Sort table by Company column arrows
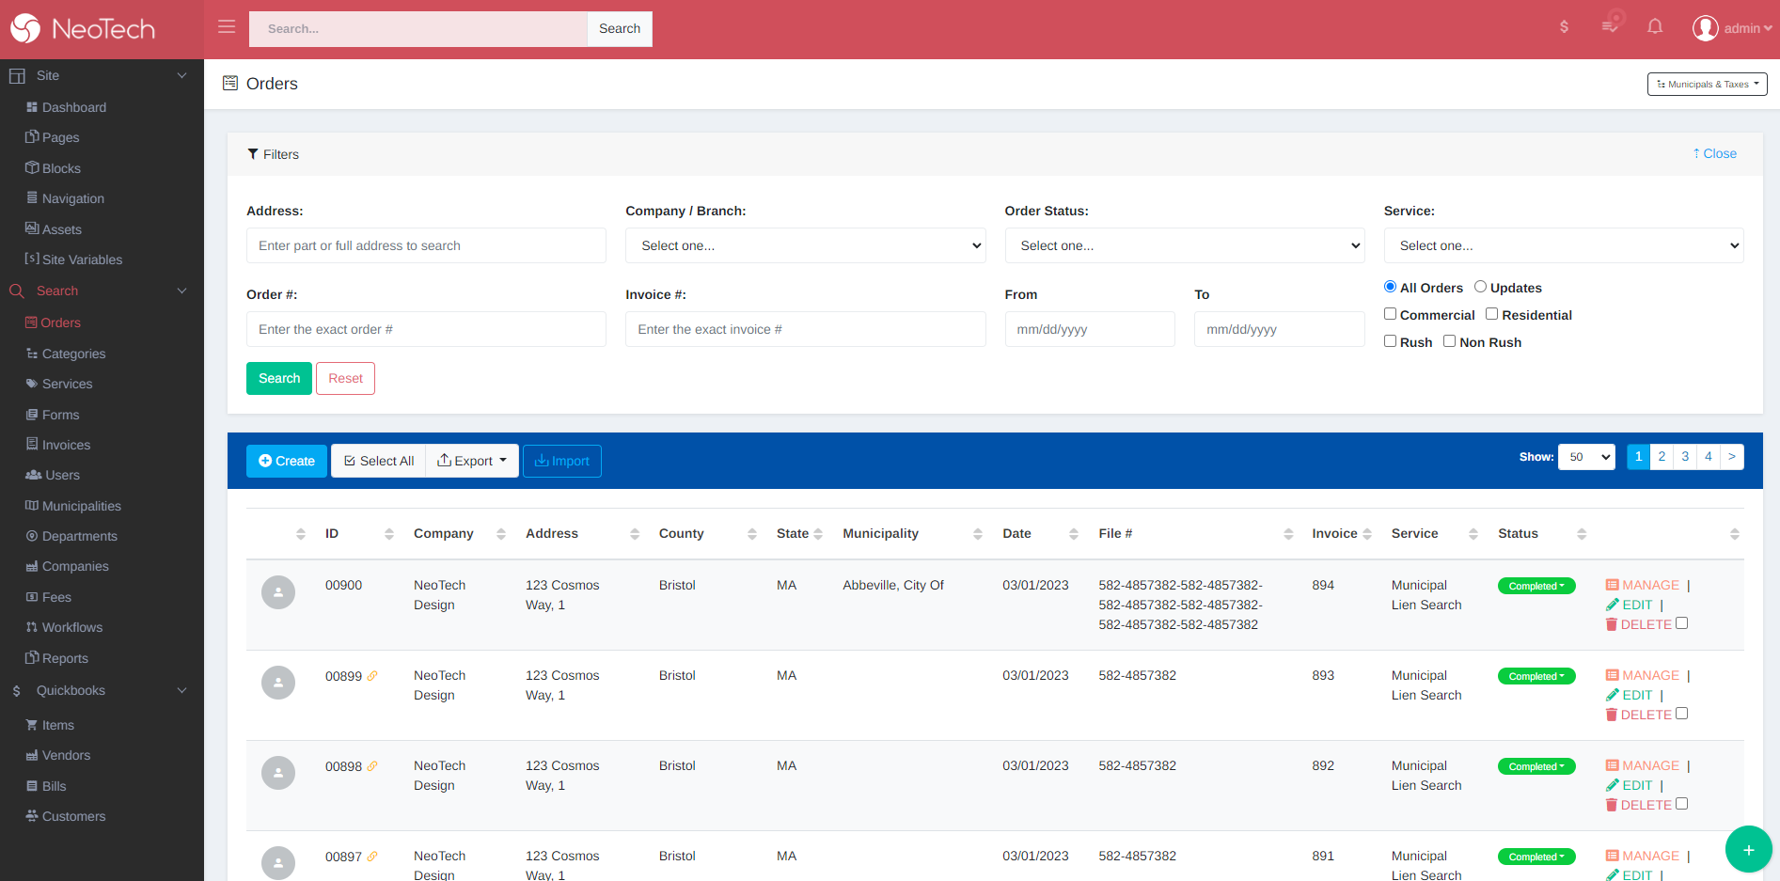 (x=501, y=534)
